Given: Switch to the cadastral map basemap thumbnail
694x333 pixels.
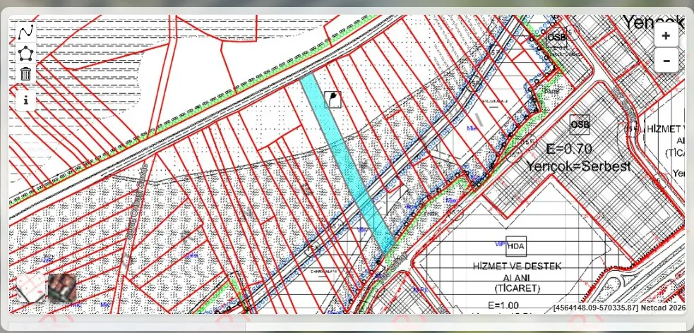Looking at the screenshot, I should 31,288.
